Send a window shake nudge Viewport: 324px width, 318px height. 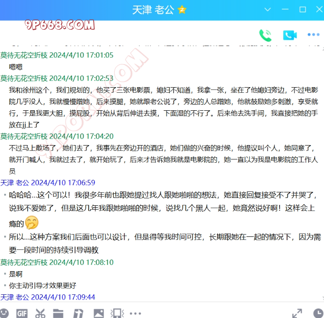[117, 313]
